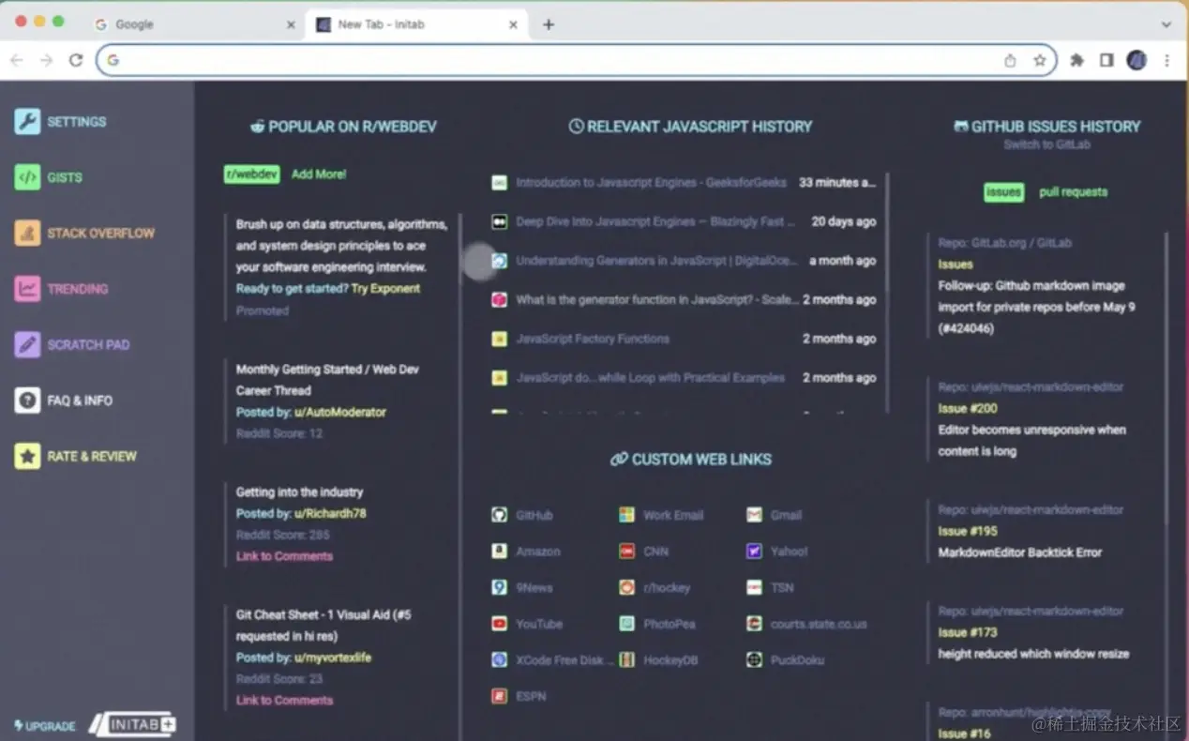The height and width of the screenshot is (741, 1189).
Task: Bookmark page with star icon in address bar
Action: (x=1039, y=60)
